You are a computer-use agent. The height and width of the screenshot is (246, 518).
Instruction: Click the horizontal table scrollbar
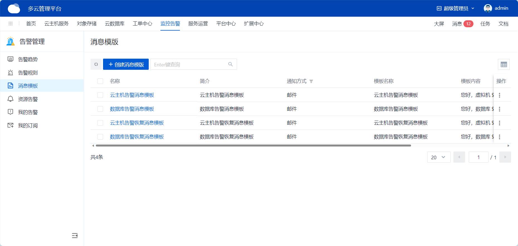253,146
